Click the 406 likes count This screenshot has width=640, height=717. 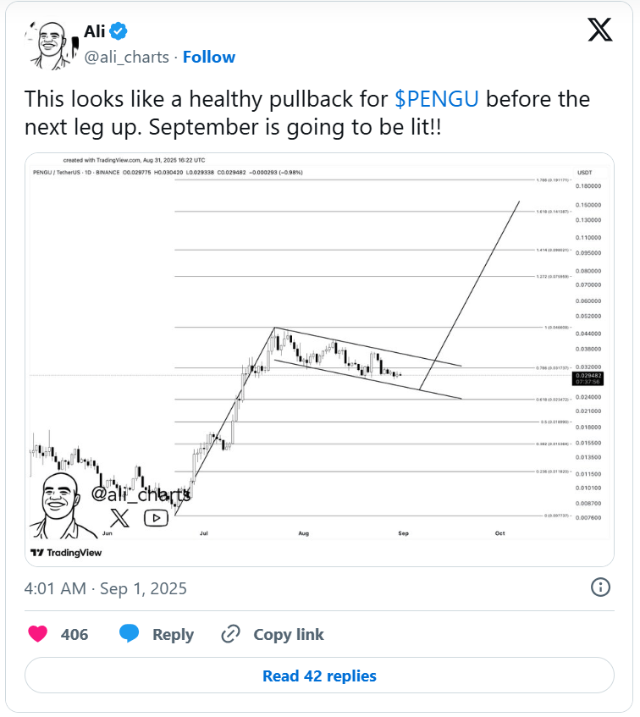pos(74,634)
